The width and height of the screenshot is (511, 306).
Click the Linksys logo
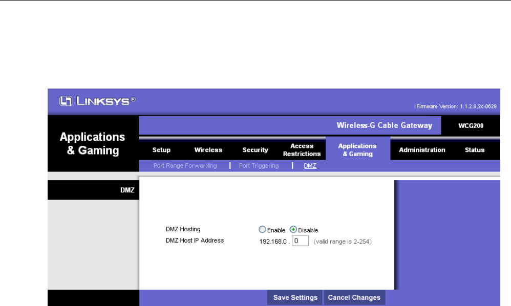pyautogui.click(x=97, y=101)
